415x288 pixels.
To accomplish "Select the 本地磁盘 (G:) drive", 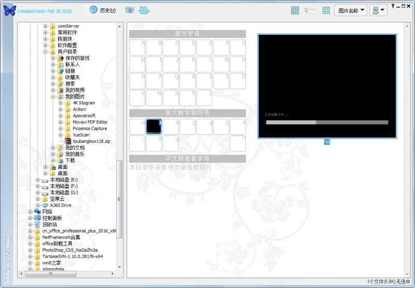I will (x=64, y=193).
